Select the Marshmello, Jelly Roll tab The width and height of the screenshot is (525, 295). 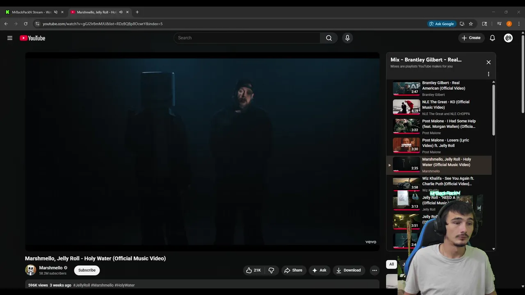[96, 12]
